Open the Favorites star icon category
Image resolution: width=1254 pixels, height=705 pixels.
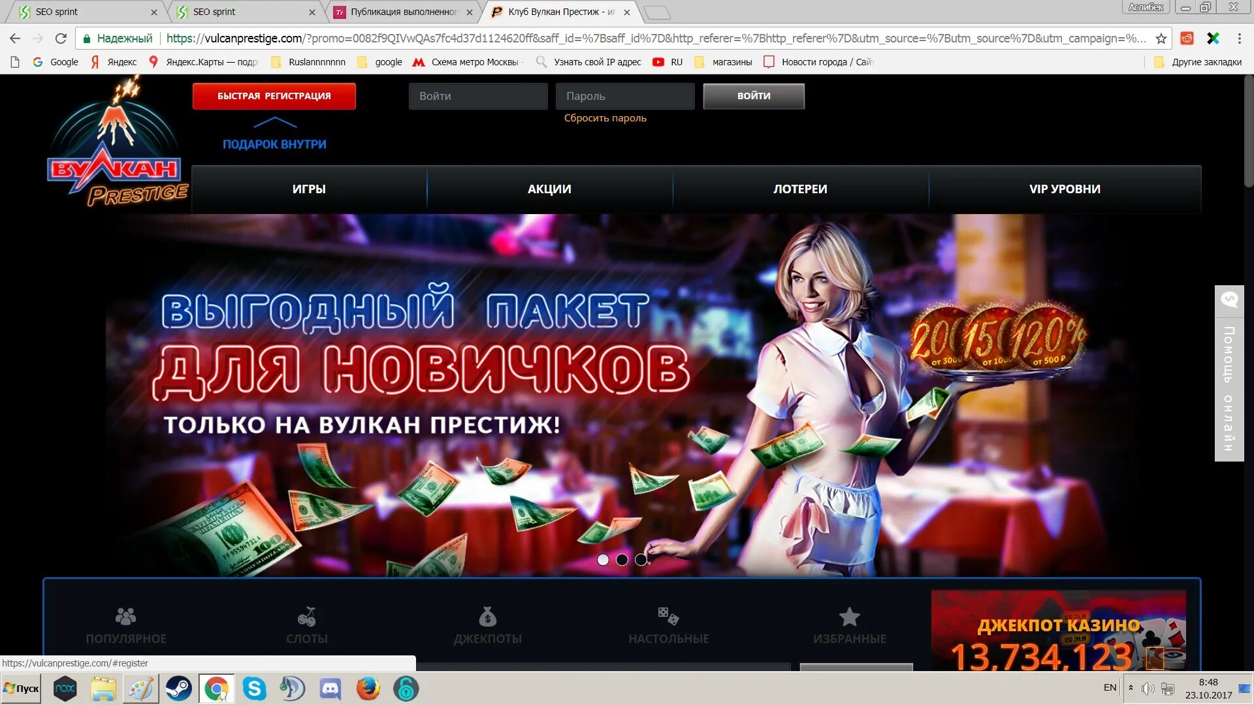click(x=849, y=616)
